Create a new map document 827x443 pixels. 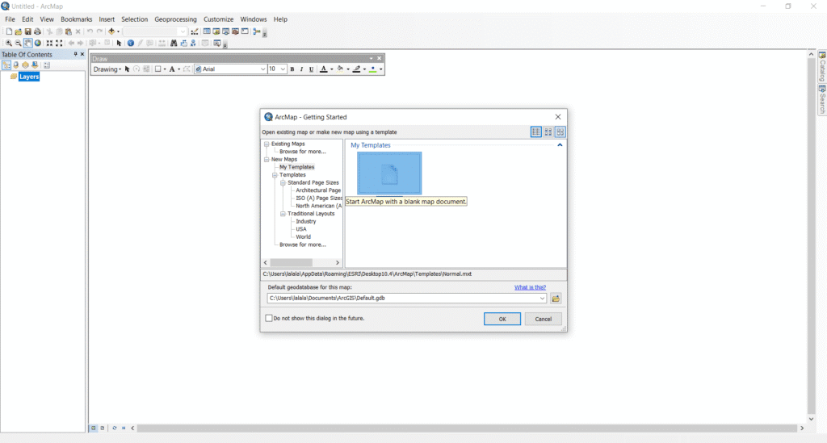click(x=9, y=31)
